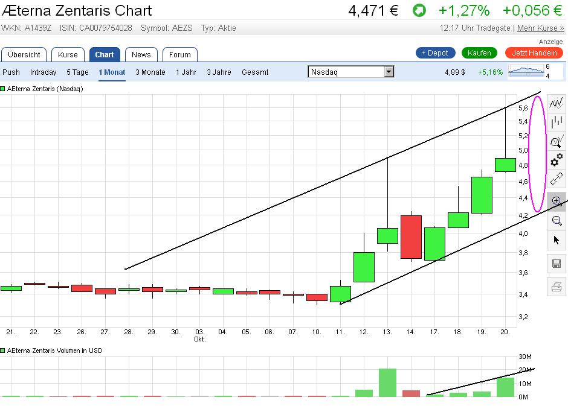Screen dimensions: 568x406
Task: Click the +0,056 € change value
Action: (532, 10)
